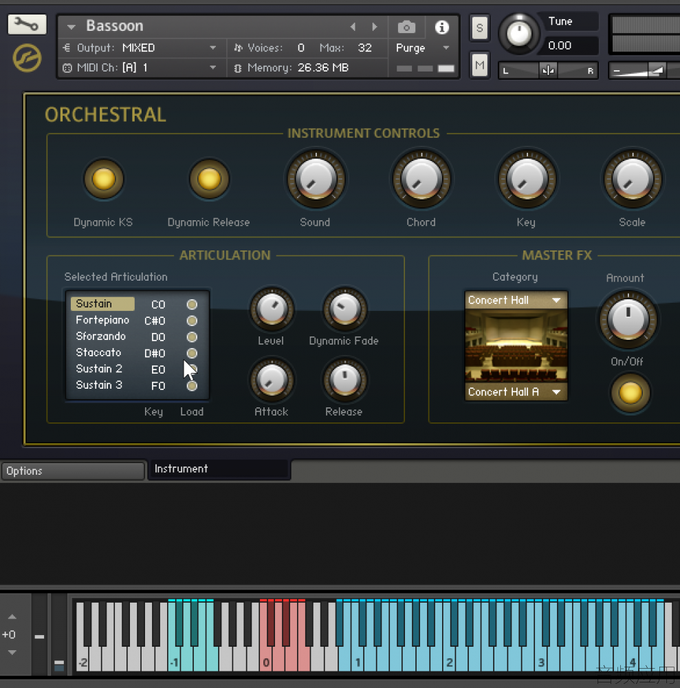This screenshot has height=688, width=680.
Task: Click the Voices count value 0
Action: [300, 48]
